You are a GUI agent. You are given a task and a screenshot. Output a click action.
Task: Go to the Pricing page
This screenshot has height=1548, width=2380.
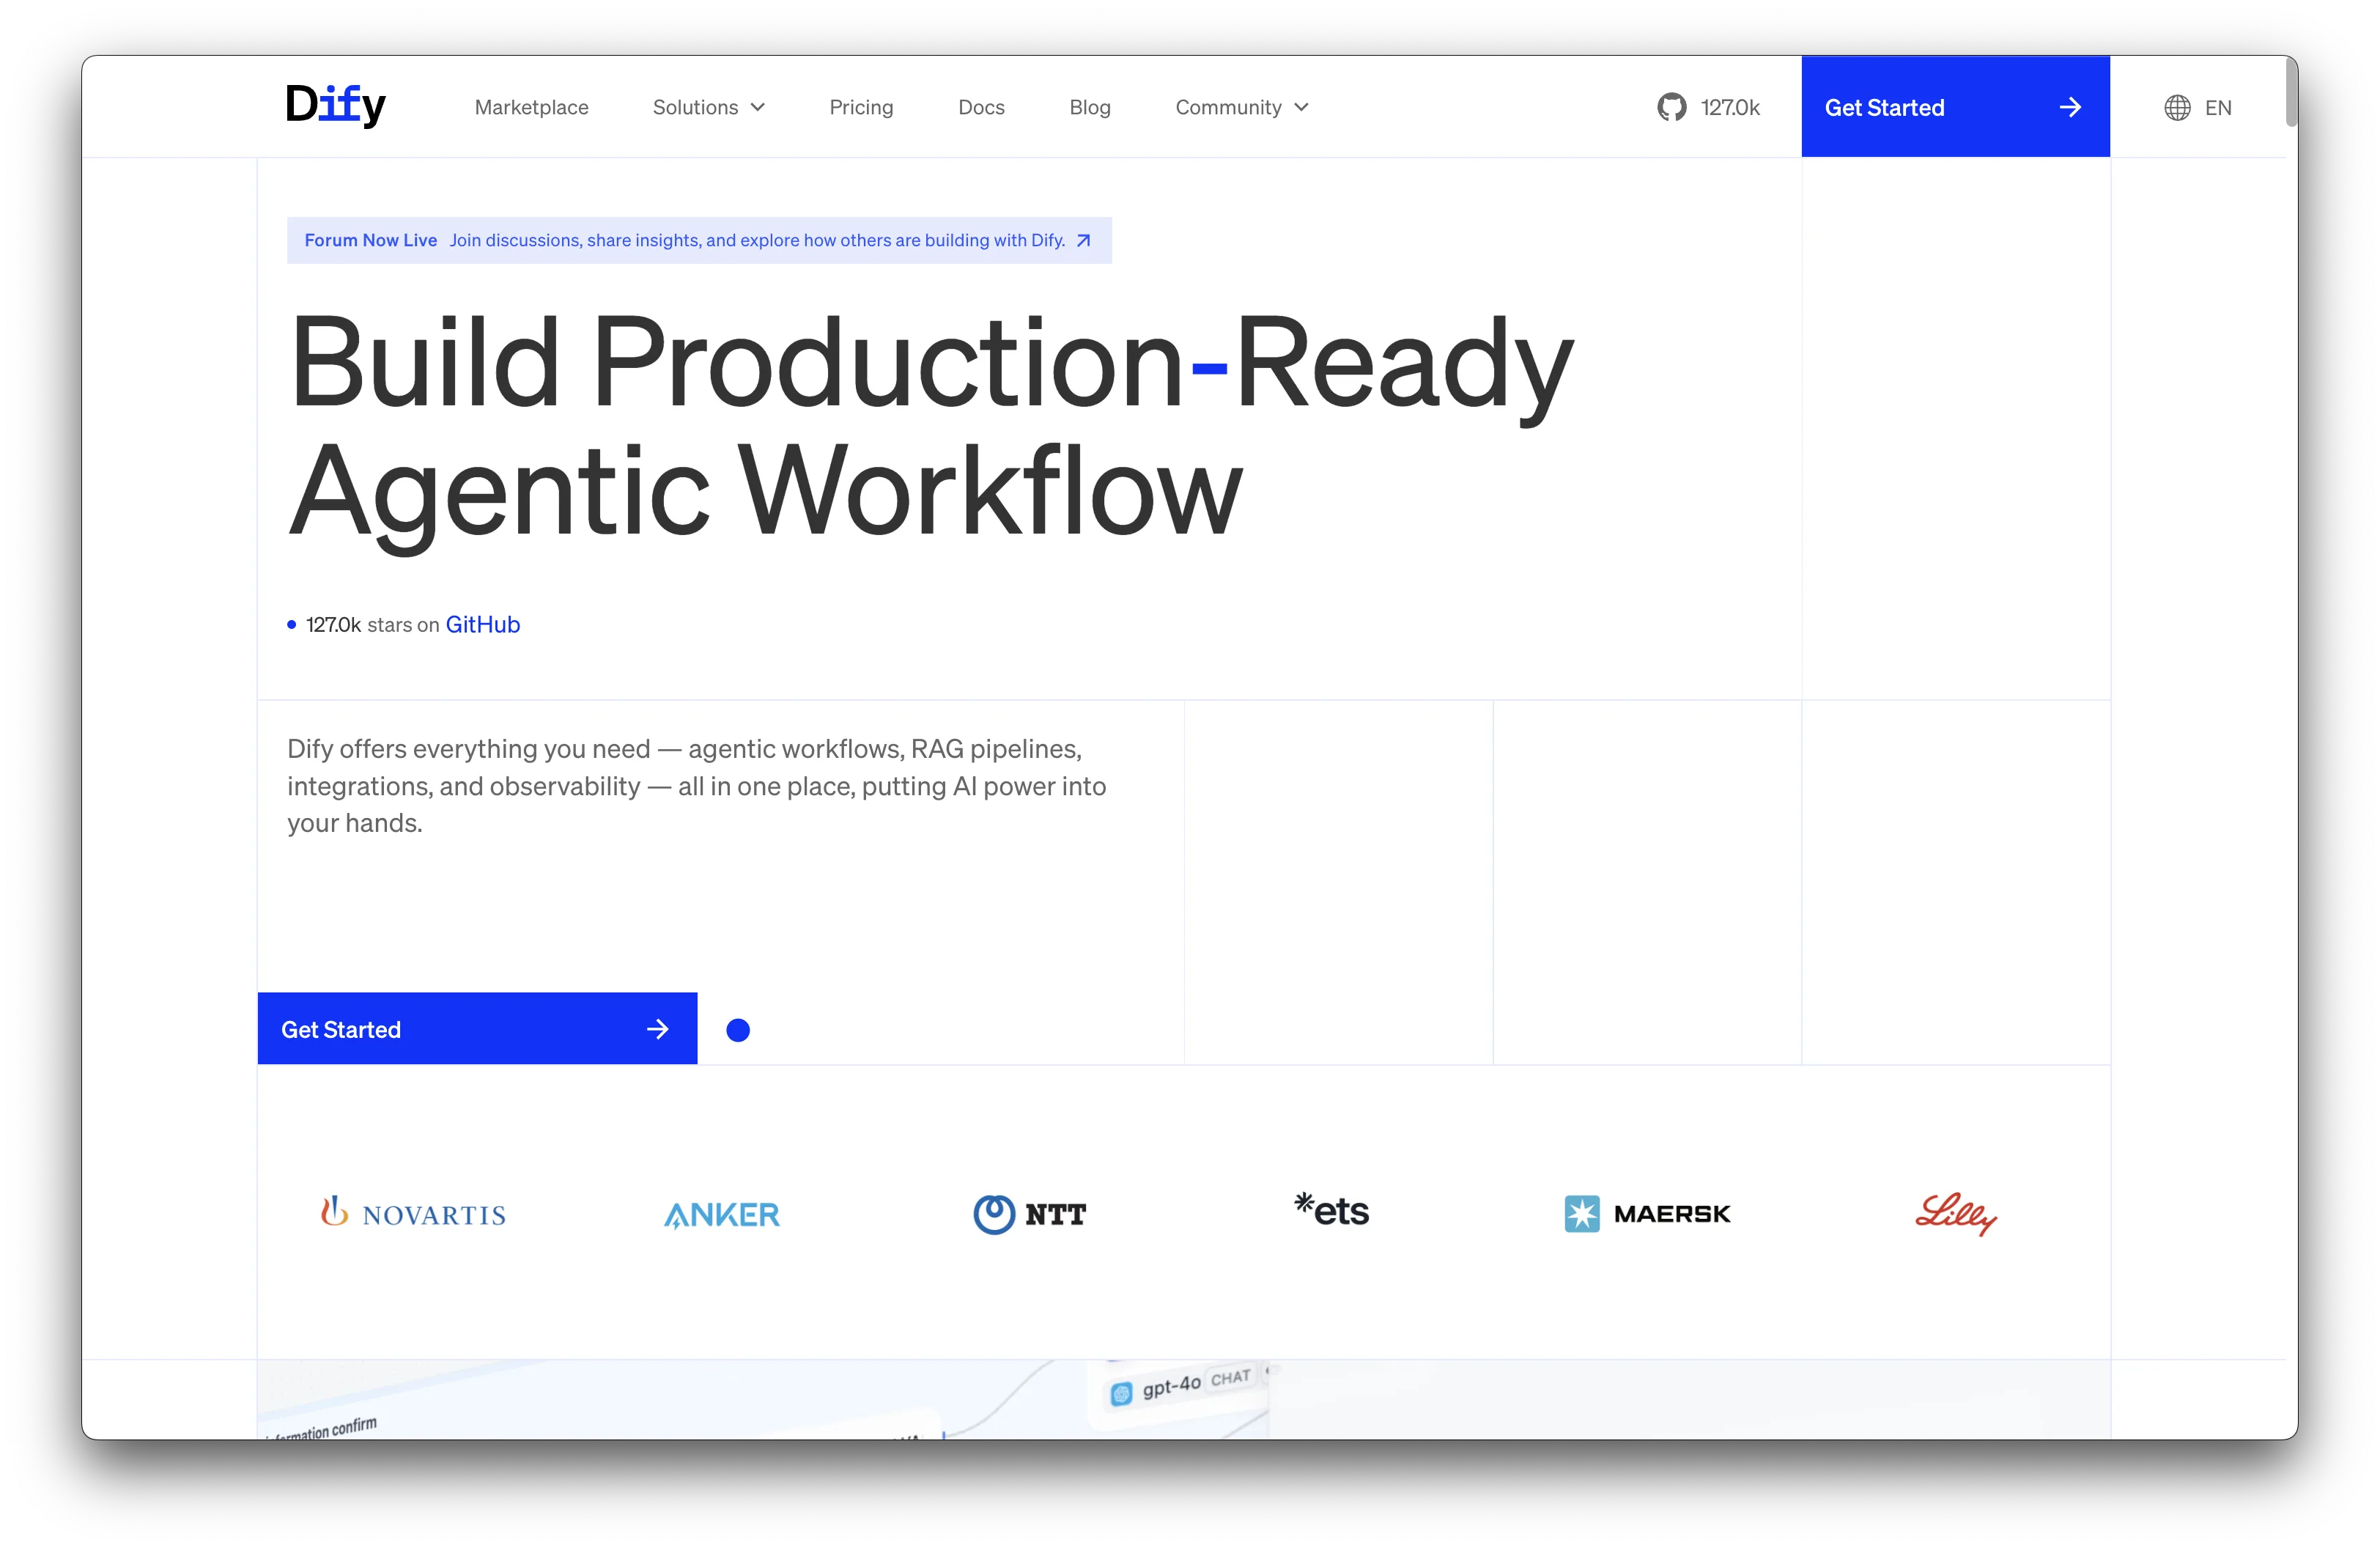point(861,107)
